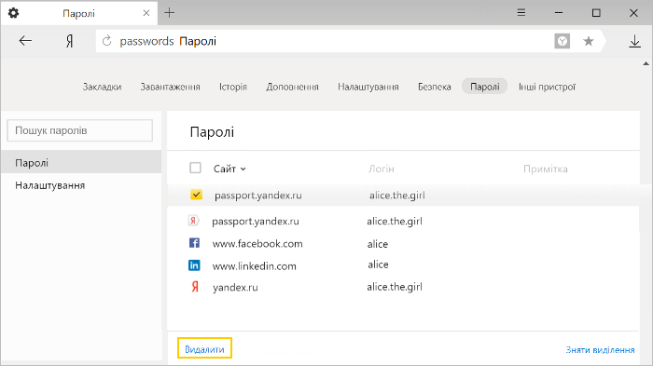Open a new tab with the plus icon
653x366 pixels.
tap(169, 13)
